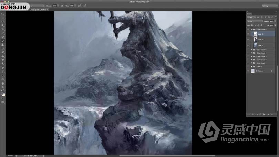279x157 pixels.
Task: Expand the Group 1 copy folder
Action: tap(251, 63)
